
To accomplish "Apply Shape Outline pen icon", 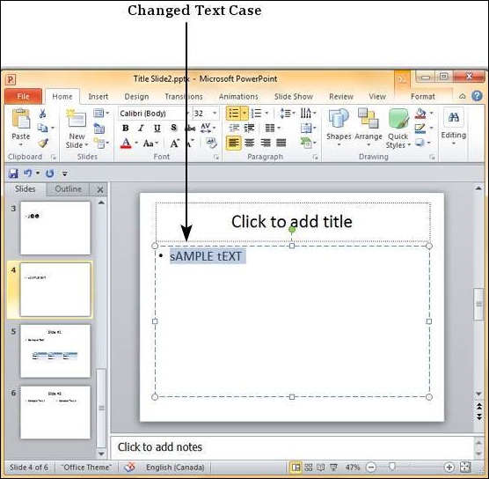I will pyautogui.click(x=420, y=129).
